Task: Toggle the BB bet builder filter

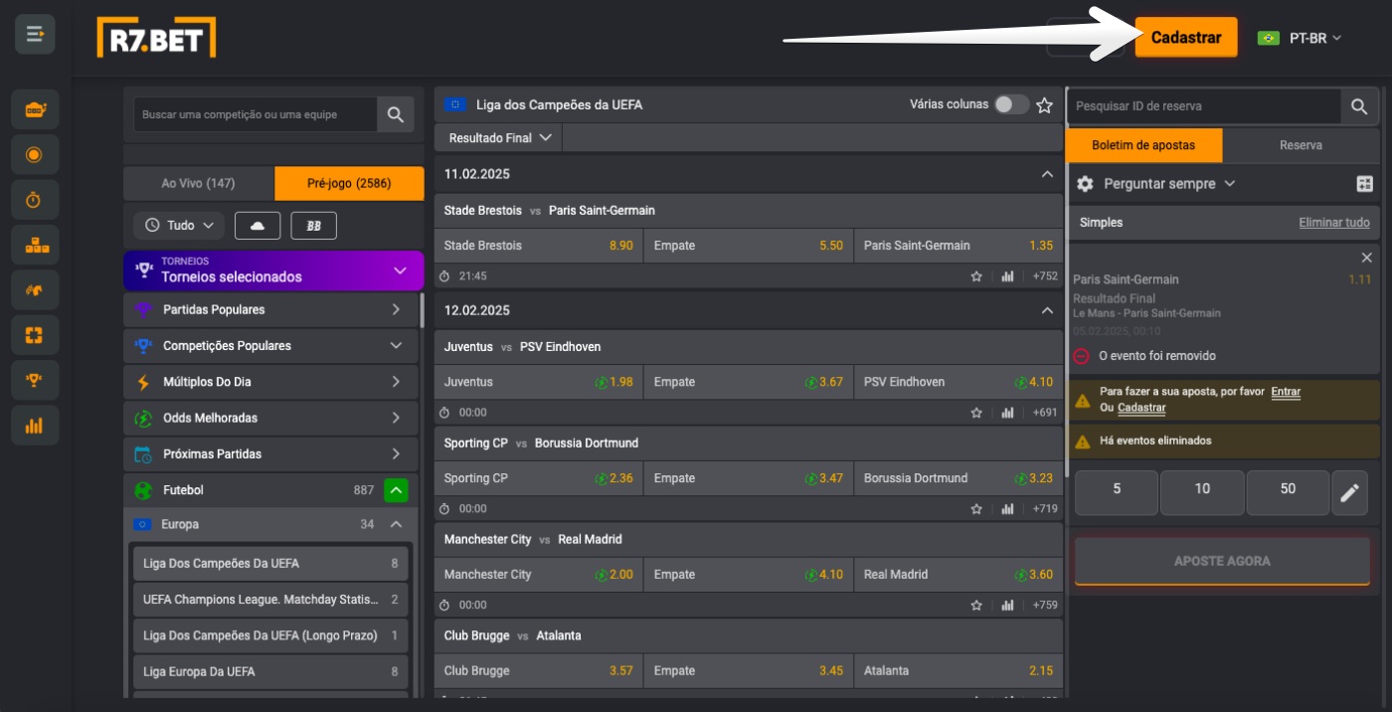Action: point(313,226)
